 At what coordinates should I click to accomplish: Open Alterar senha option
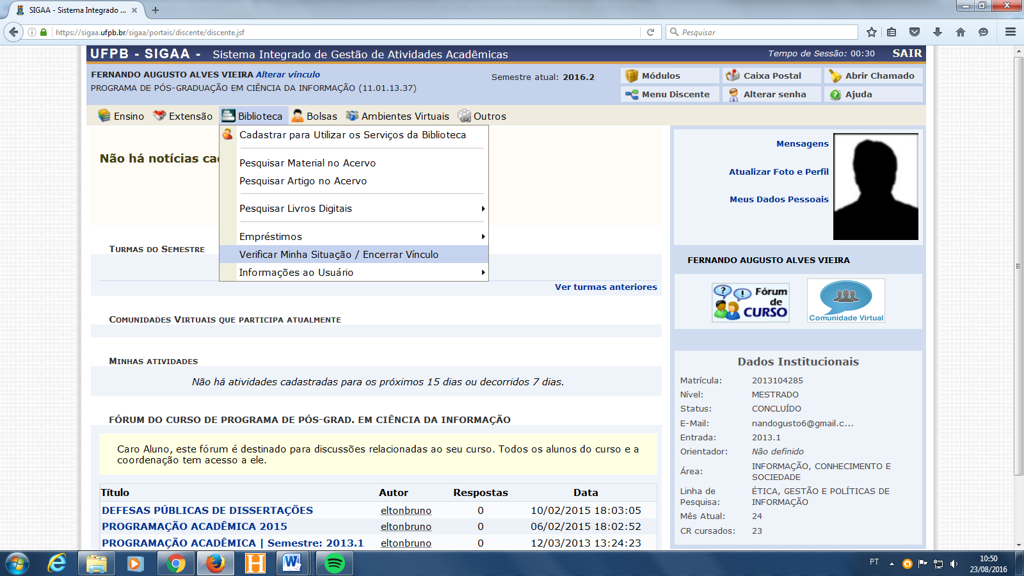click(774, 94)
